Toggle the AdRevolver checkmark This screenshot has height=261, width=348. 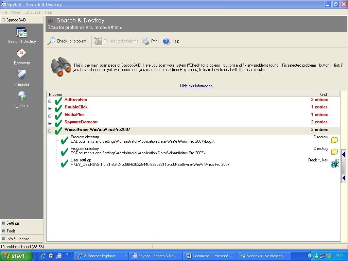coord(58,101)
